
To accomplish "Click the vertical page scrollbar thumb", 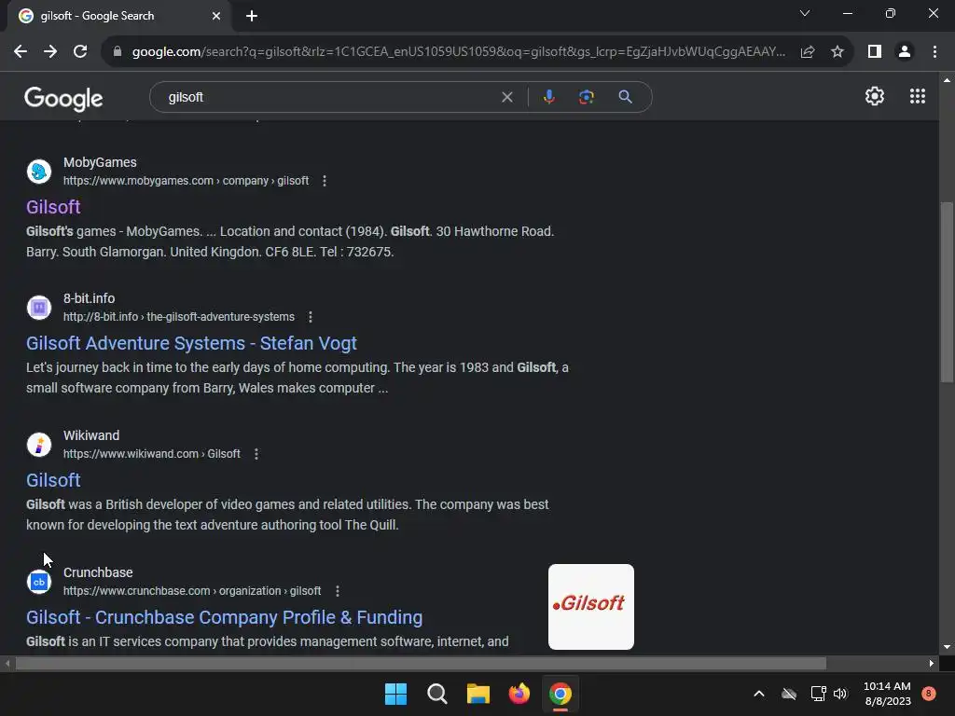I will 947,292.
